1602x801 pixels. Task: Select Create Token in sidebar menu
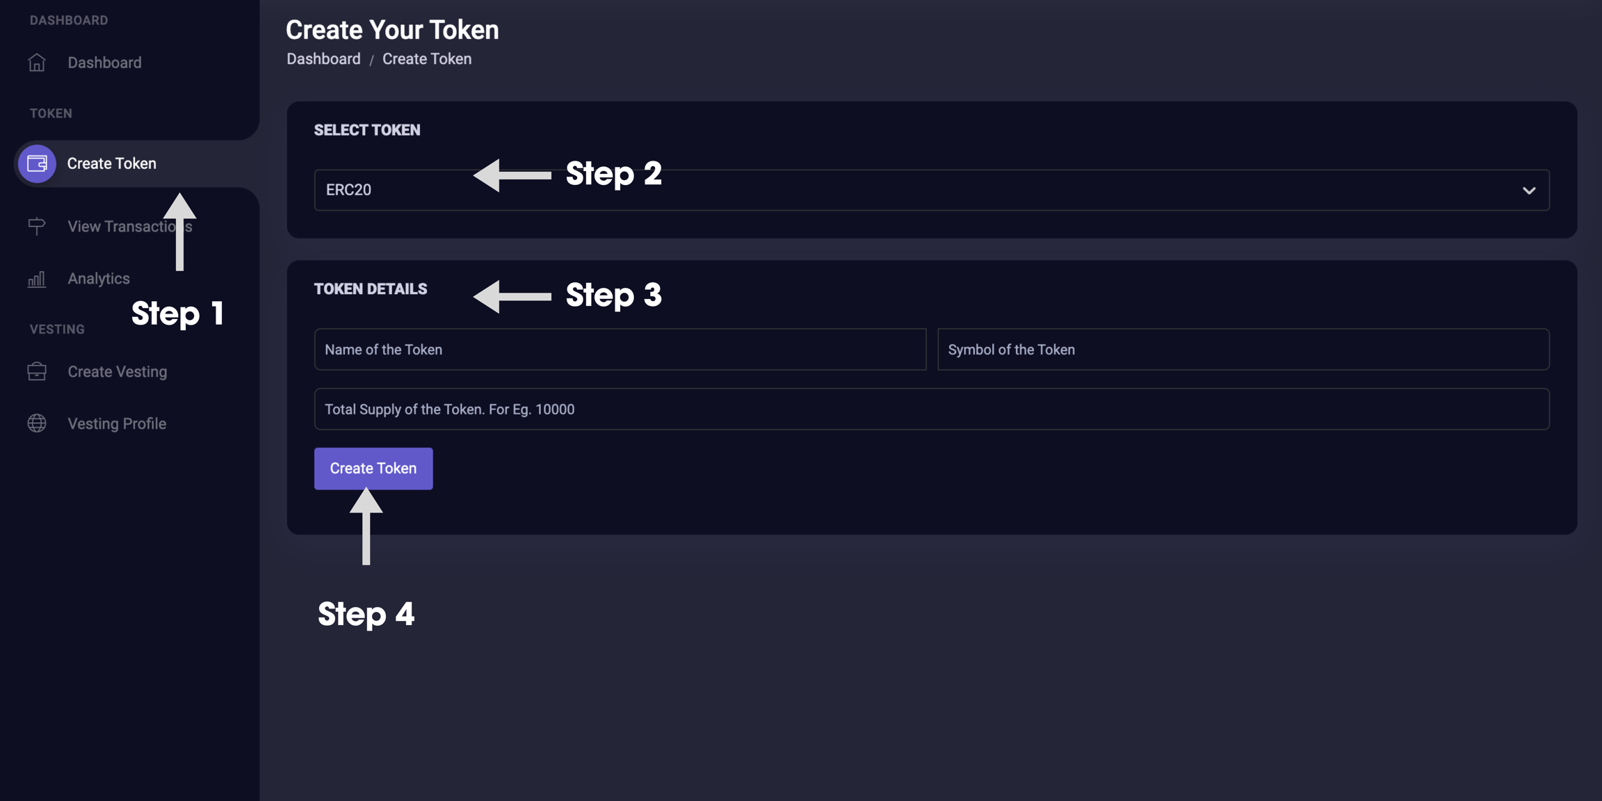111,164
